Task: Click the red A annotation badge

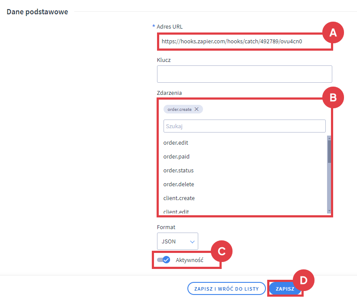Action: tap(333, 32)
